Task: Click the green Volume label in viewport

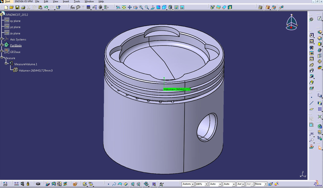Action: 177,89
